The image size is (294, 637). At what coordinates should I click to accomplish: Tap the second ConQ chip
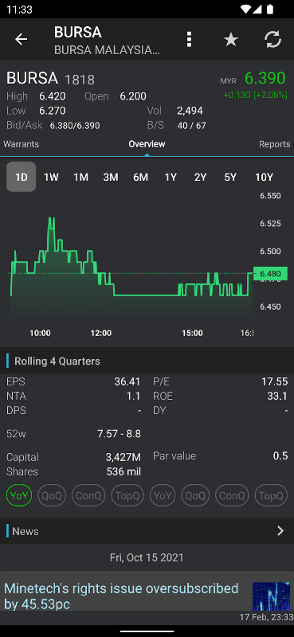[x=232, y=495]
